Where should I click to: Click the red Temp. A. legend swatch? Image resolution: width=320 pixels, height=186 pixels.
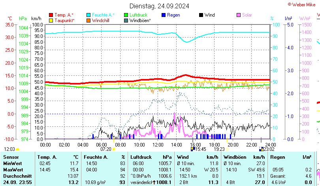(x=51, y=15)
